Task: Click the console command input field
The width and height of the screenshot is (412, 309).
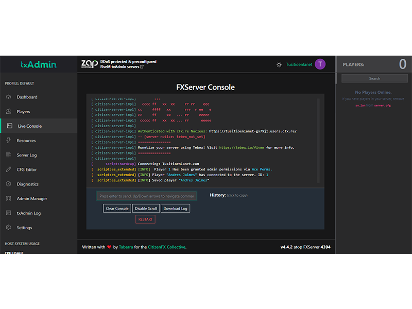Action: point(147,196)
